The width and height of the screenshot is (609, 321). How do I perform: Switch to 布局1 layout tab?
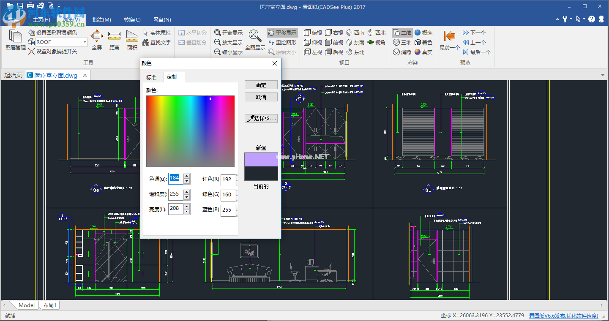[x=49, y=305]
